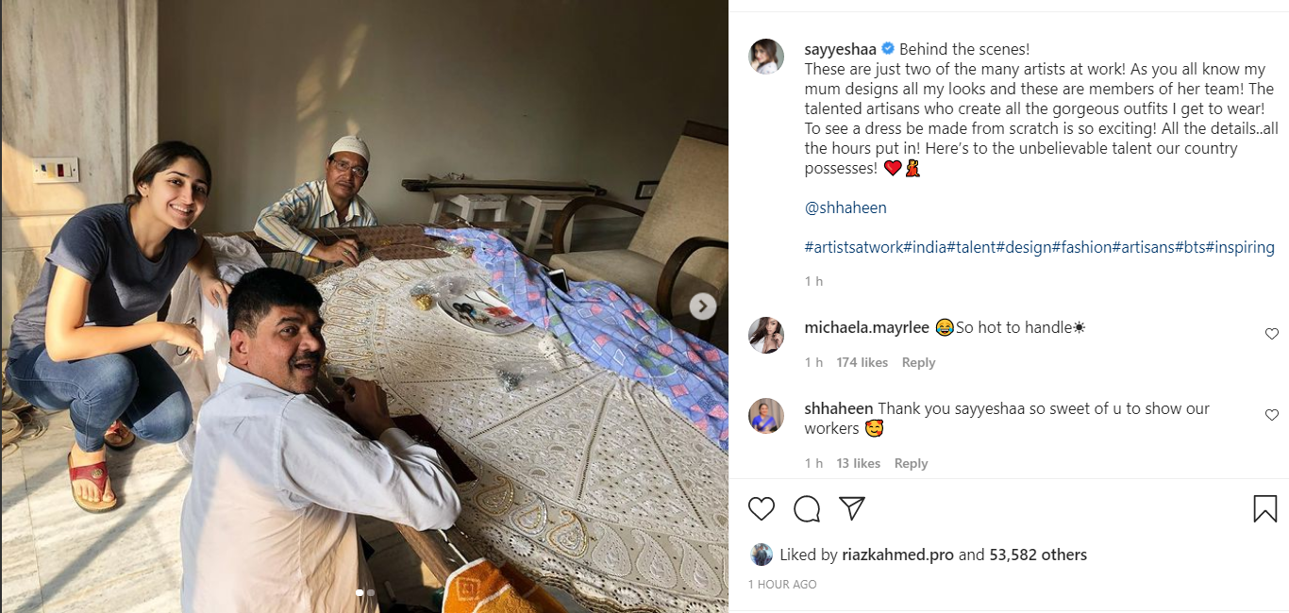Image resolution: width=1289 pixels, height=613 pixels.
Task: Open comment box via speech bubble icon
Action: tap(807, 509)
